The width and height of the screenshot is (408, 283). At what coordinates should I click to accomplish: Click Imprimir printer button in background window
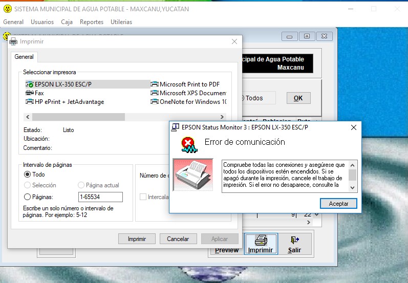click(x=261, y=244)
